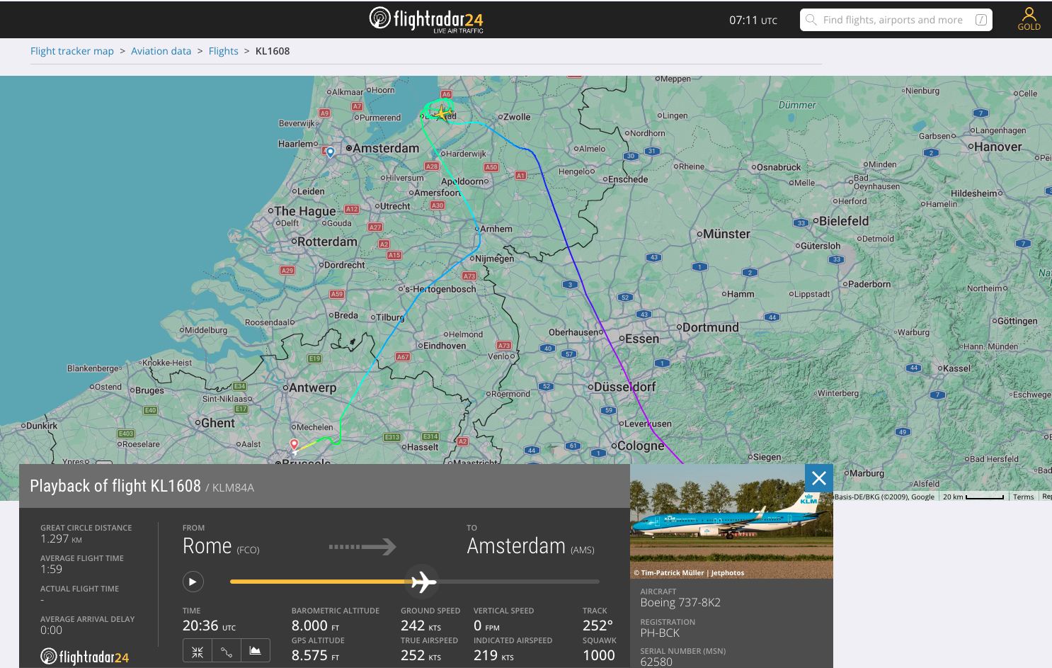This screenshot has width=1052, height=668.
Task: Click the yellow aircraft marker on map
Action: tap(441, 113)
